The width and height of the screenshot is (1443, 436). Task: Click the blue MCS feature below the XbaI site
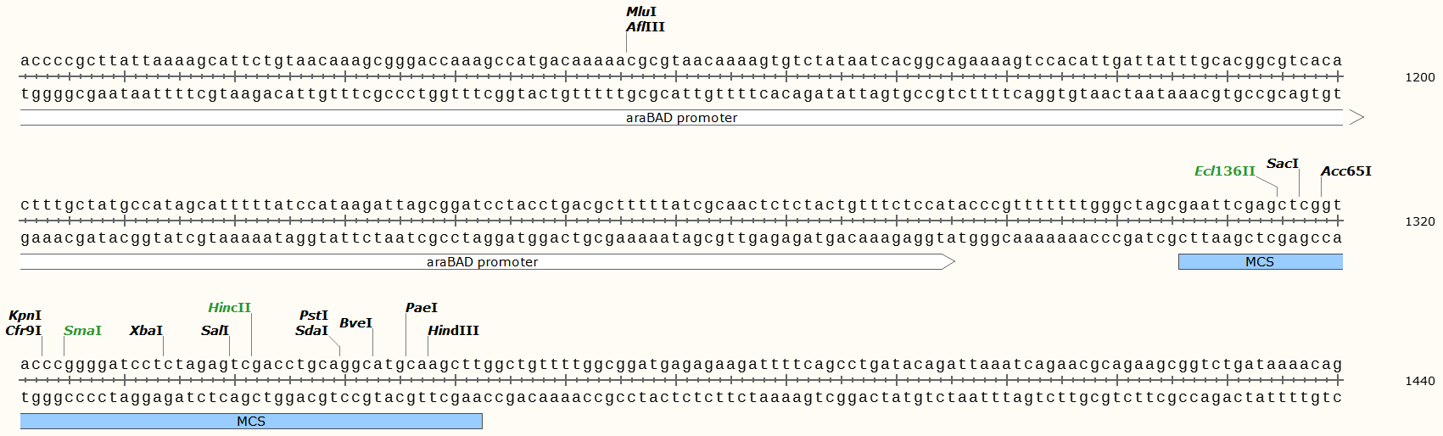coord(251,422)
